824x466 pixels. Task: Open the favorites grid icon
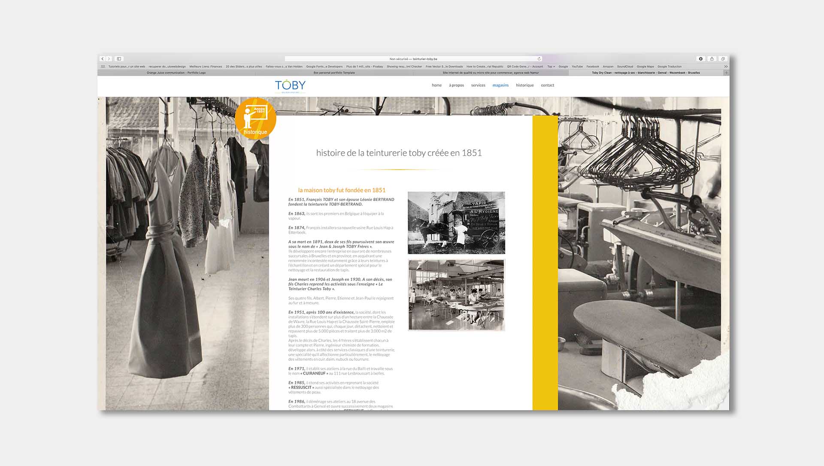103,67
